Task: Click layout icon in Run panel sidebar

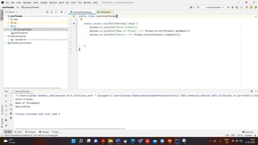Action: tap(6, 120)
